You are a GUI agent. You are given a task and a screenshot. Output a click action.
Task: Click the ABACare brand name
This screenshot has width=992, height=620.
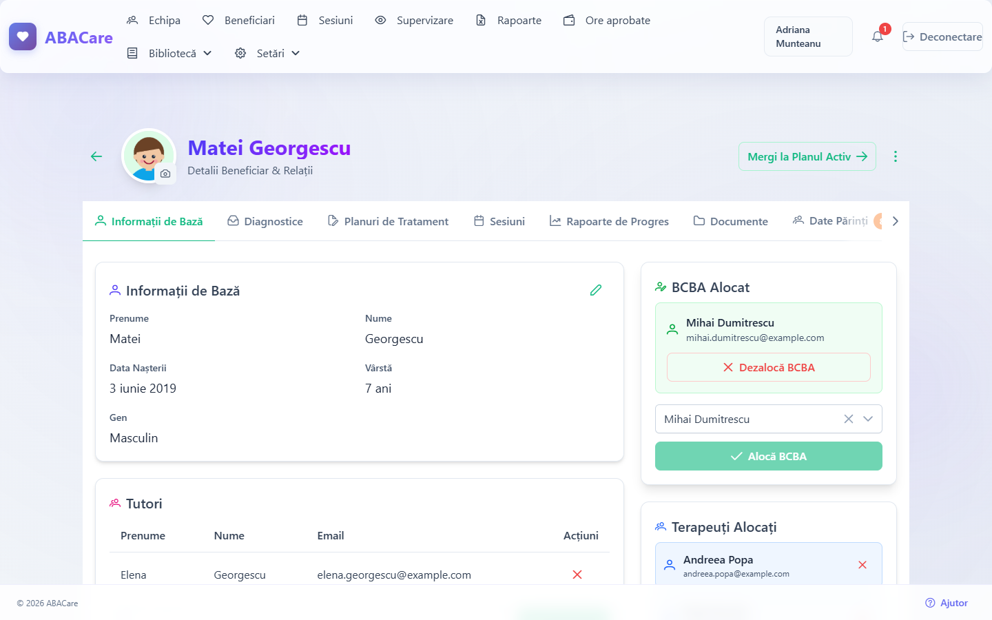(x=79, y=37)
